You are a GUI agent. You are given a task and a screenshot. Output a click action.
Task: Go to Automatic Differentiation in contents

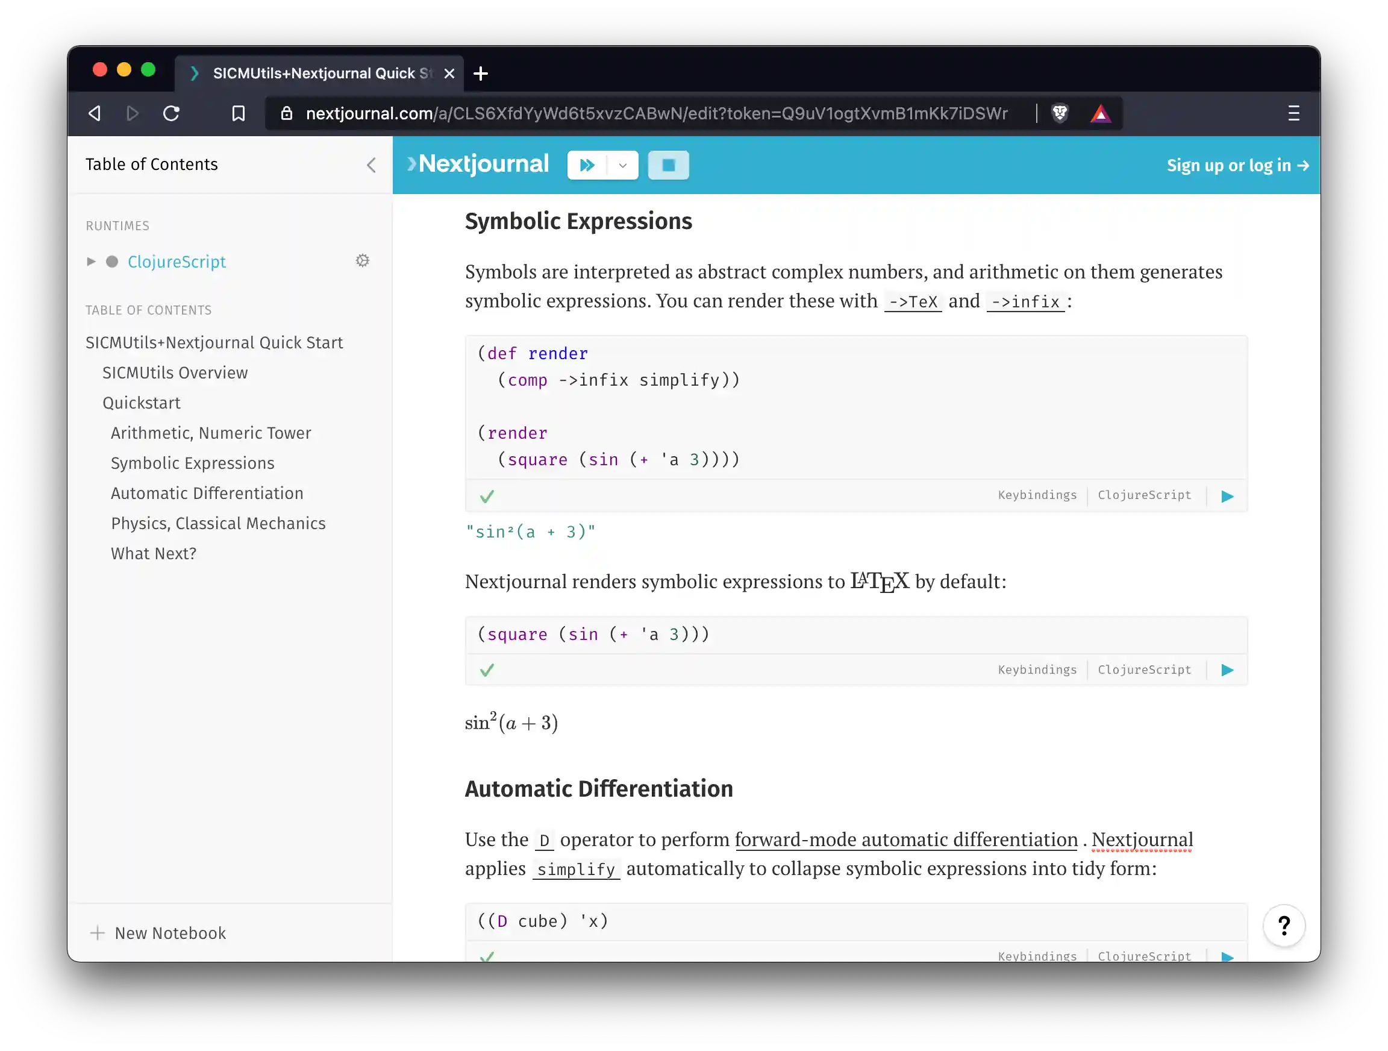tap(207, 494)
